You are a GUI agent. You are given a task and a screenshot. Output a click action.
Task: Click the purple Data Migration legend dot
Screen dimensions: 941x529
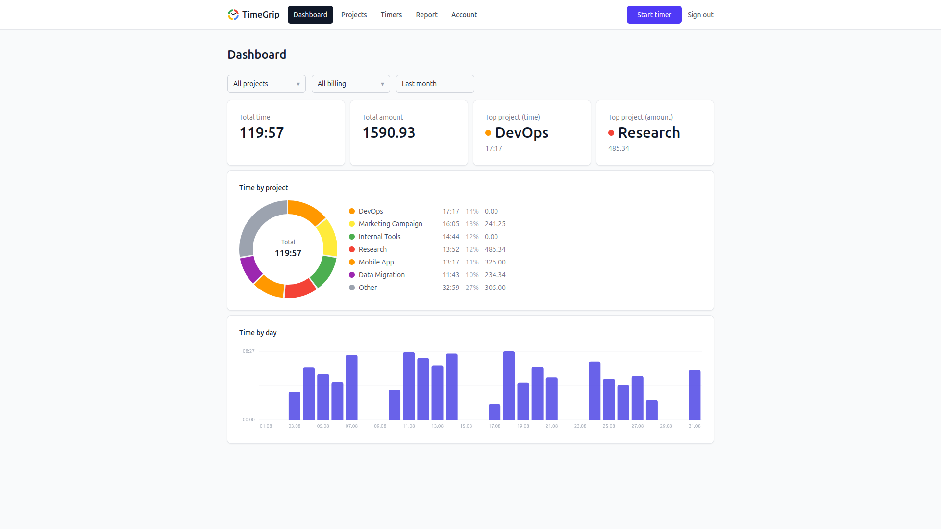click(x=352, y=275)
